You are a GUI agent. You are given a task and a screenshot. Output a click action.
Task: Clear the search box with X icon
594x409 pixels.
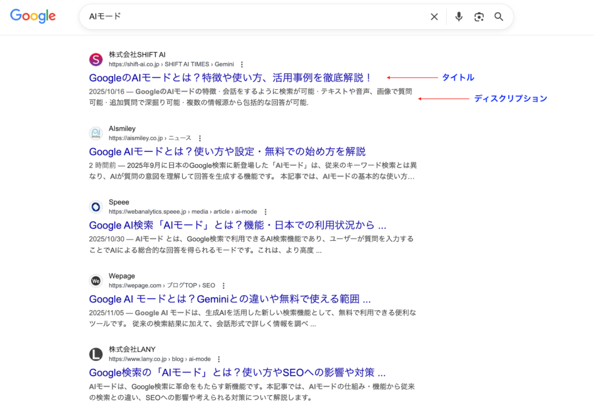[434, 17]
